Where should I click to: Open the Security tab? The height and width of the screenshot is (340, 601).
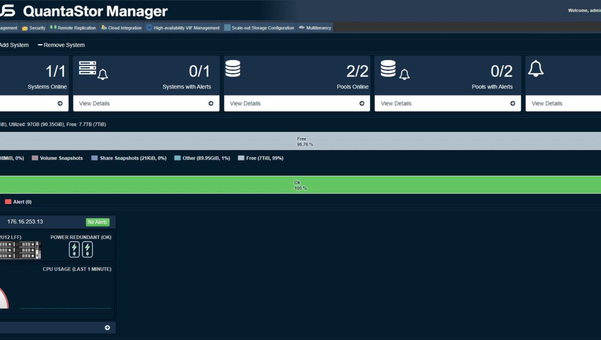point(34,28)
